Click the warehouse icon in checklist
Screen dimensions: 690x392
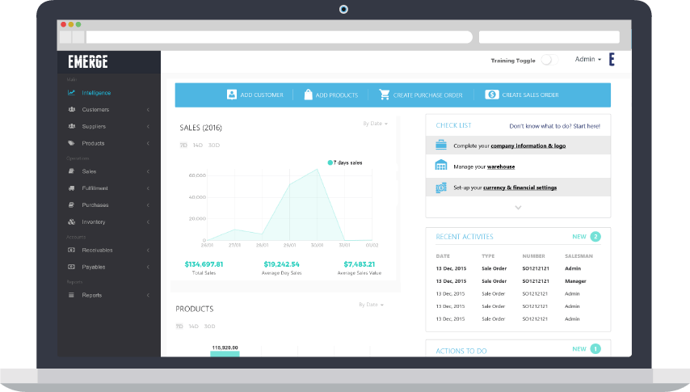(441, 166)
